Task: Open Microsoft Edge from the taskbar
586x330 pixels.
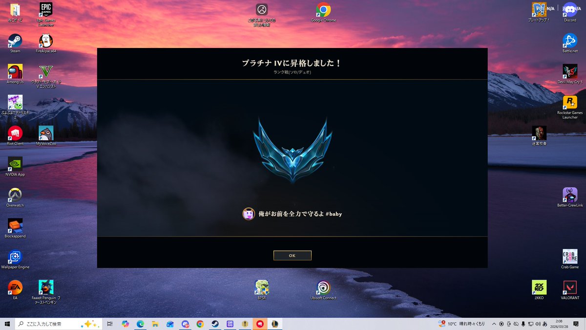Action: pos(140,324)
